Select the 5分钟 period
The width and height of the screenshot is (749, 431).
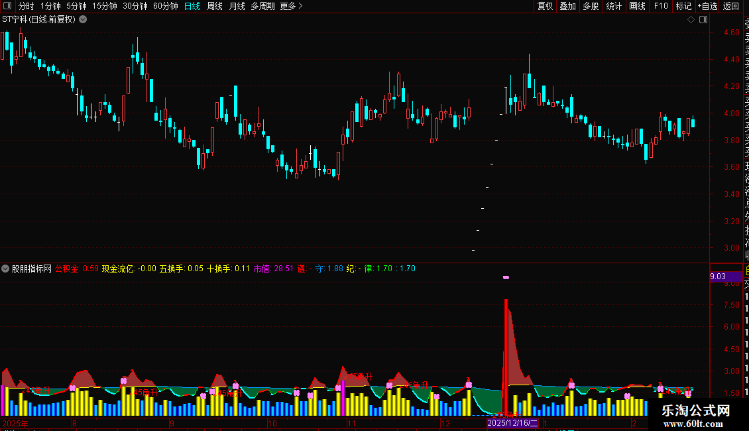point(76,6)
